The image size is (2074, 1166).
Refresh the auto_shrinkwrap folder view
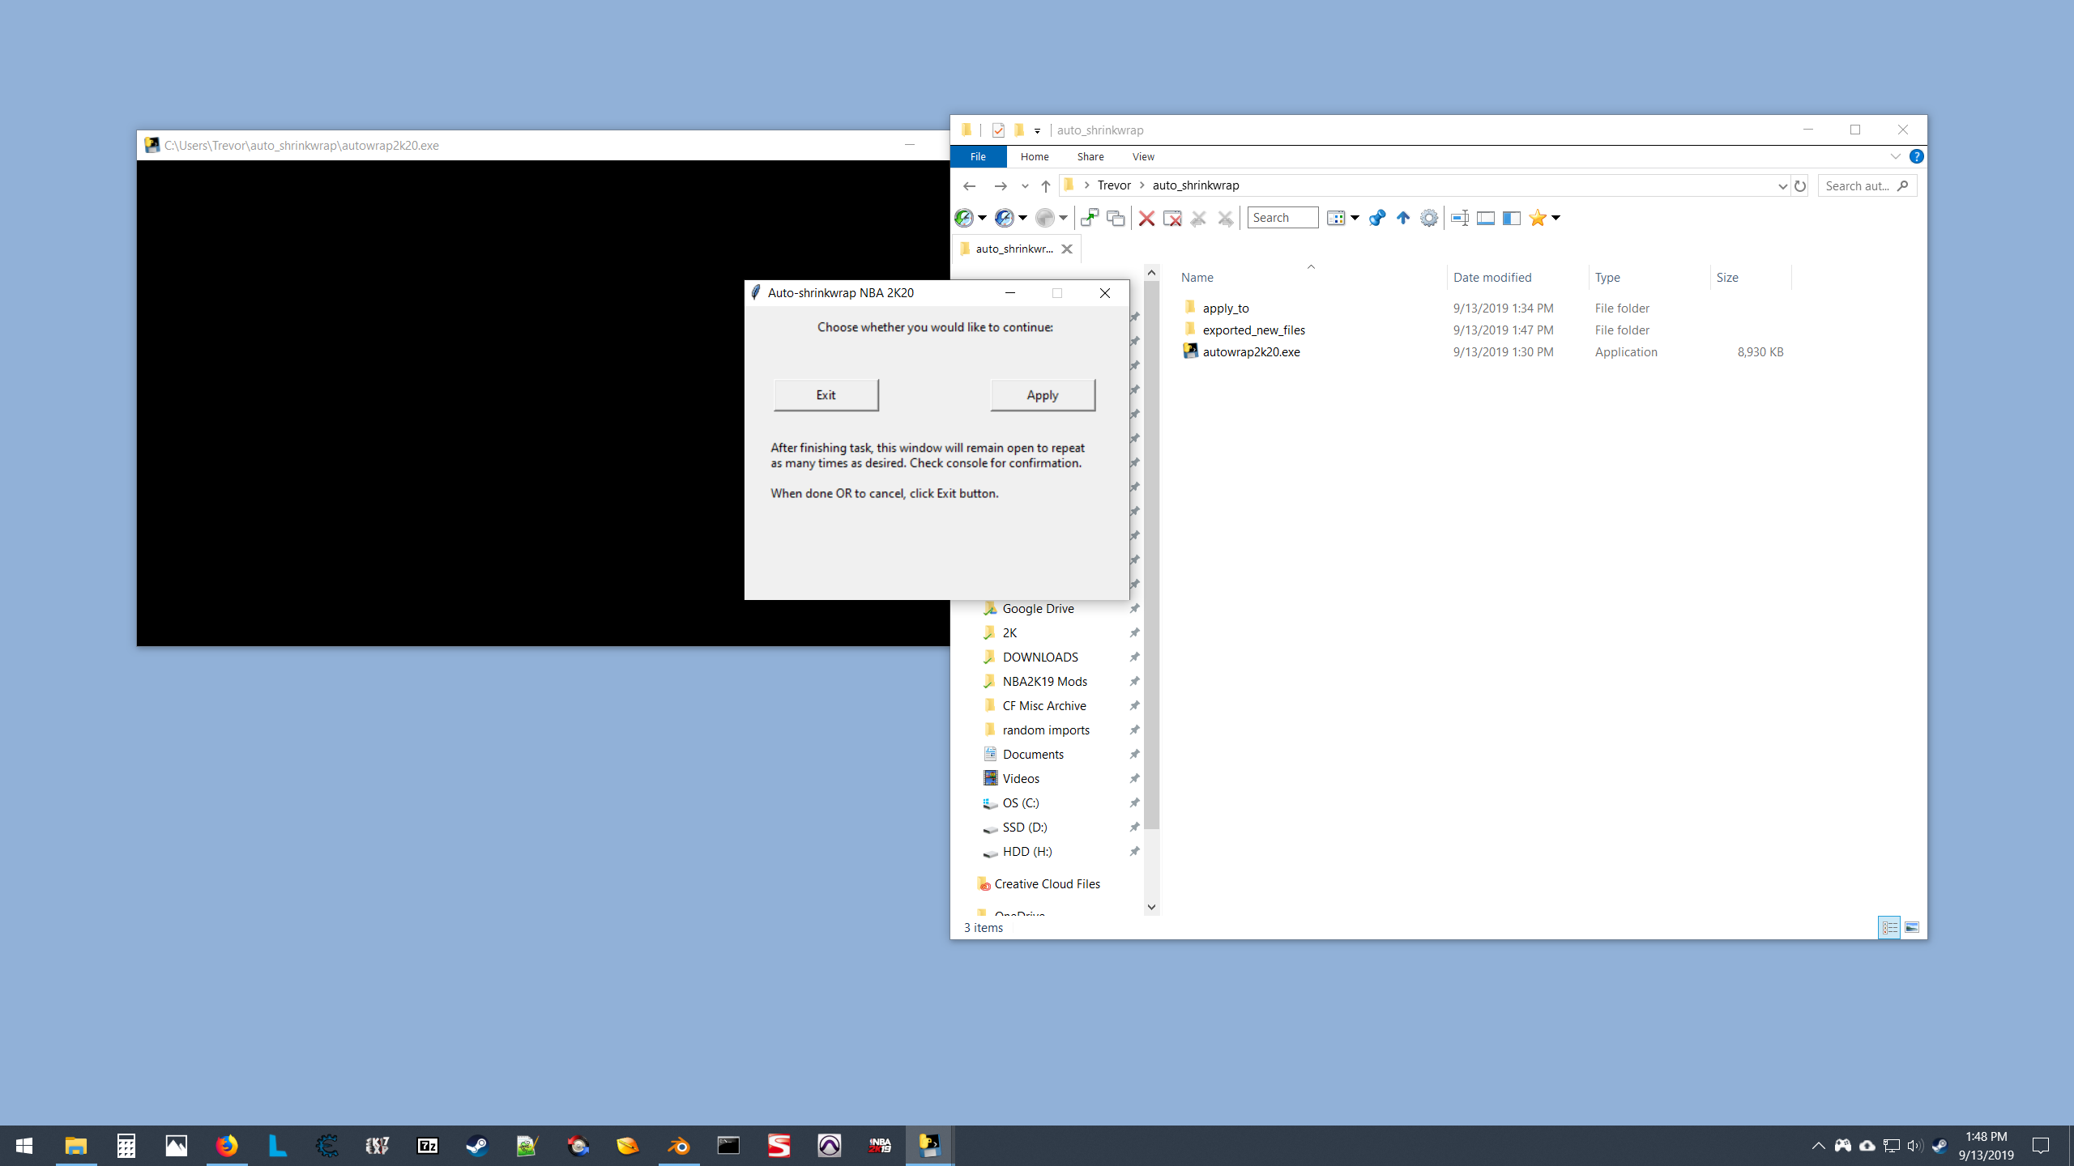(x=1800, y=185)
